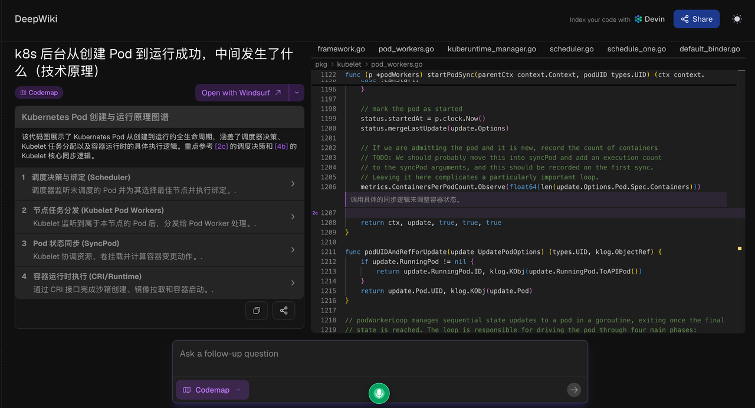Expand section 1 调度决策与绑定 (Scheduler) chevron
The width and height of the screenshot is (755, 408).
click(293, 184)
